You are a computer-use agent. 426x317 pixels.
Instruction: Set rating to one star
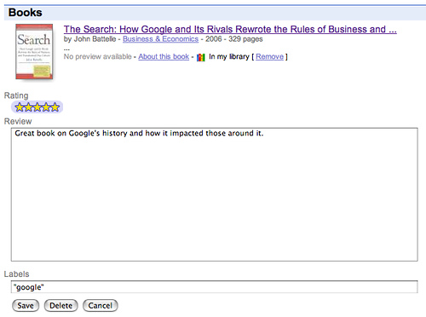click(20, 107)
